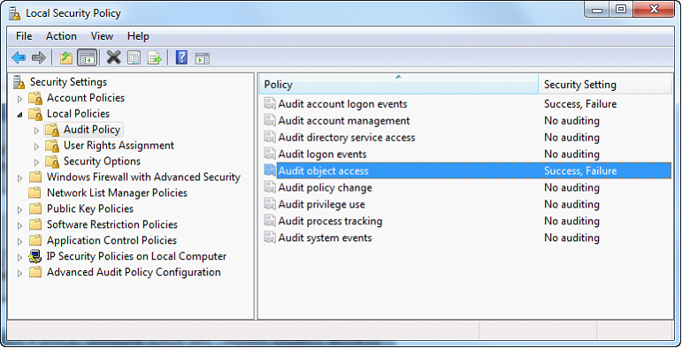Click the Audit process tracking icon
The image size is (682, 348).
(x=270, y=221)
